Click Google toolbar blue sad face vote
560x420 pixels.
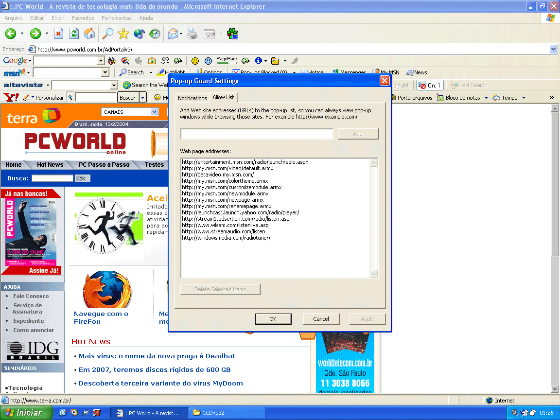point(208,61)
